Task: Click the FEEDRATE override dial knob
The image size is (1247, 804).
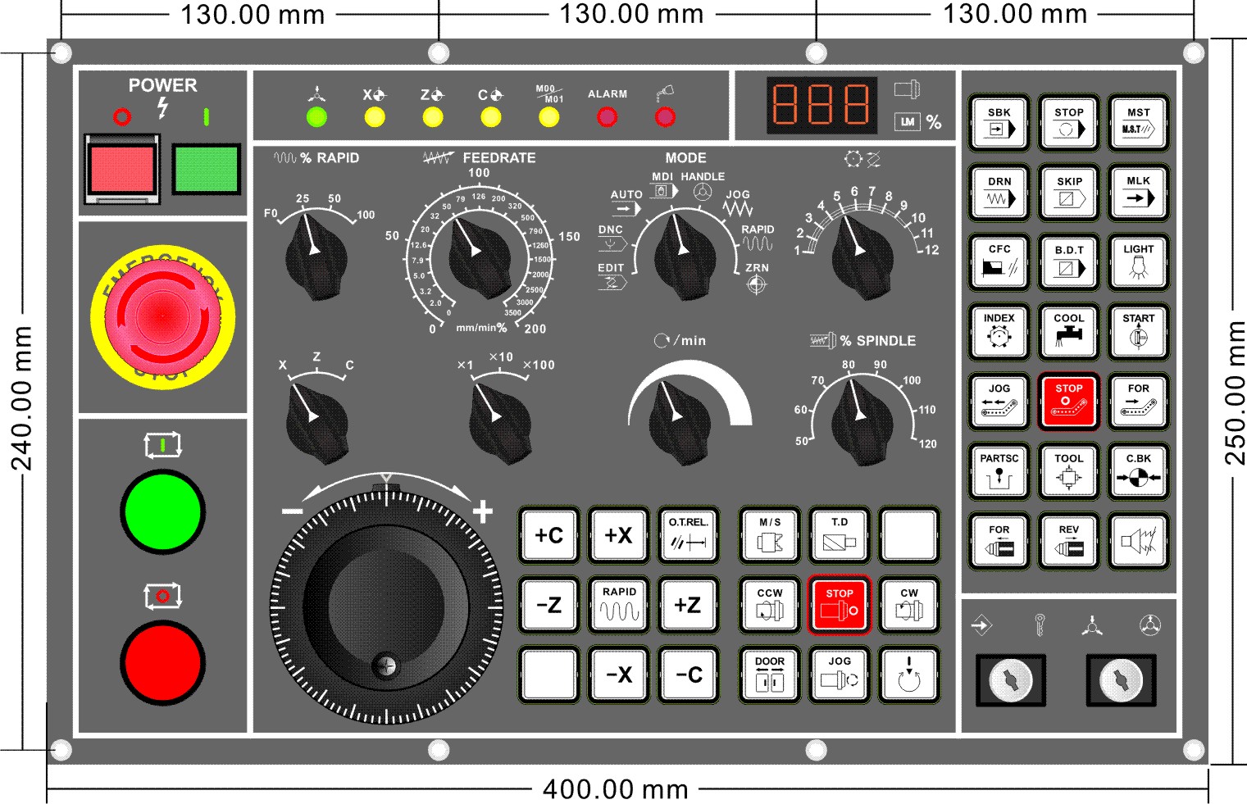Action: coord(479,257)
